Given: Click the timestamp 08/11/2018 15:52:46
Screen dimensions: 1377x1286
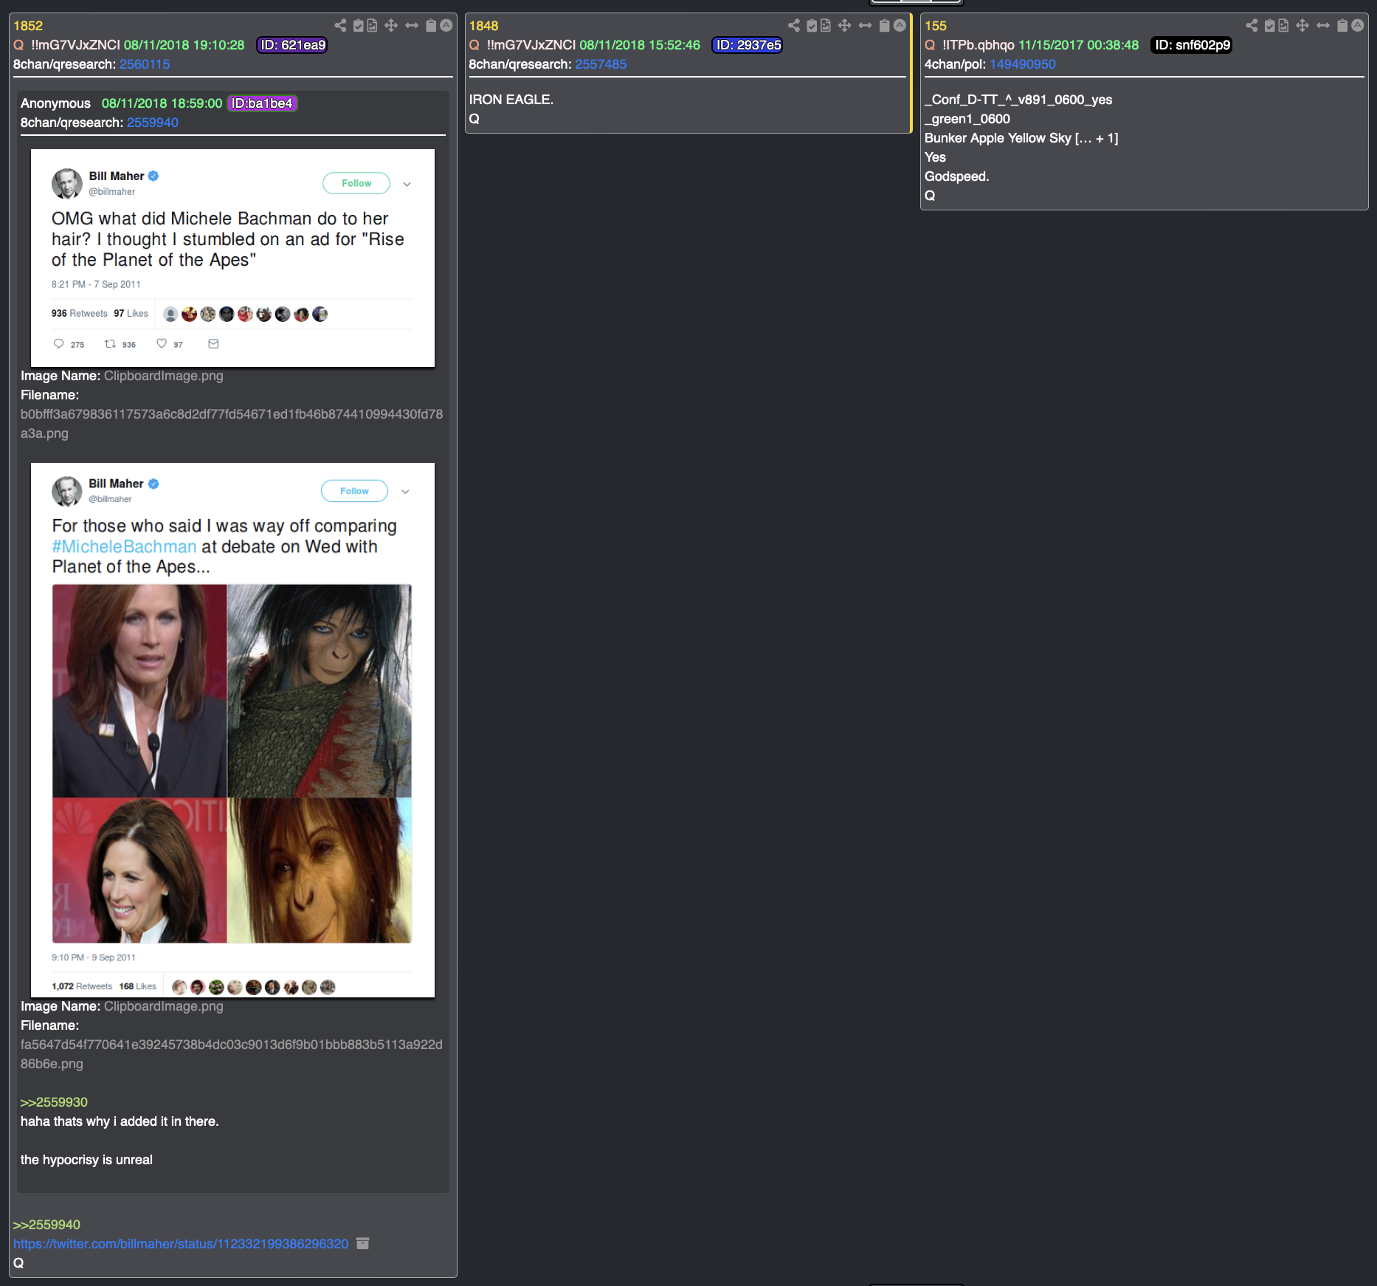Looking at the screenshot, I should pyautogui.click(x=640, y=45).
